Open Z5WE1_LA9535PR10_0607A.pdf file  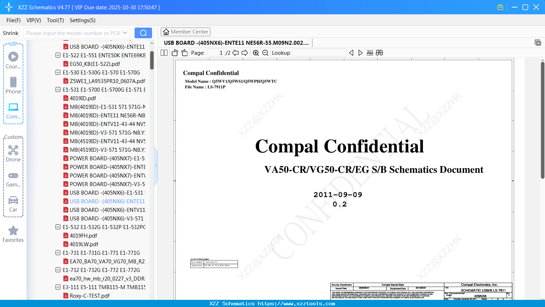pyautogui.click(x=107, y=81)
